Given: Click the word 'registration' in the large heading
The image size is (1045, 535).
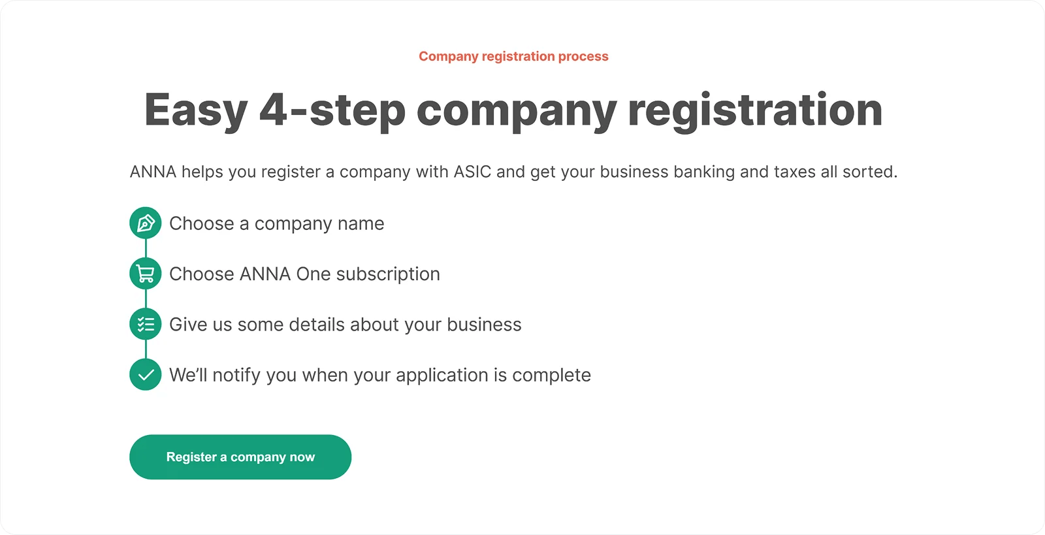Looking at the screenshot, I should coord(755,110).
